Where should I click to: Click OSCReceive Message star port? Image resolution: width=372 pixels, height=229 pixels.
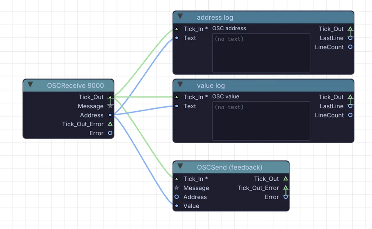pyautogui.click(x=110, y=106)
